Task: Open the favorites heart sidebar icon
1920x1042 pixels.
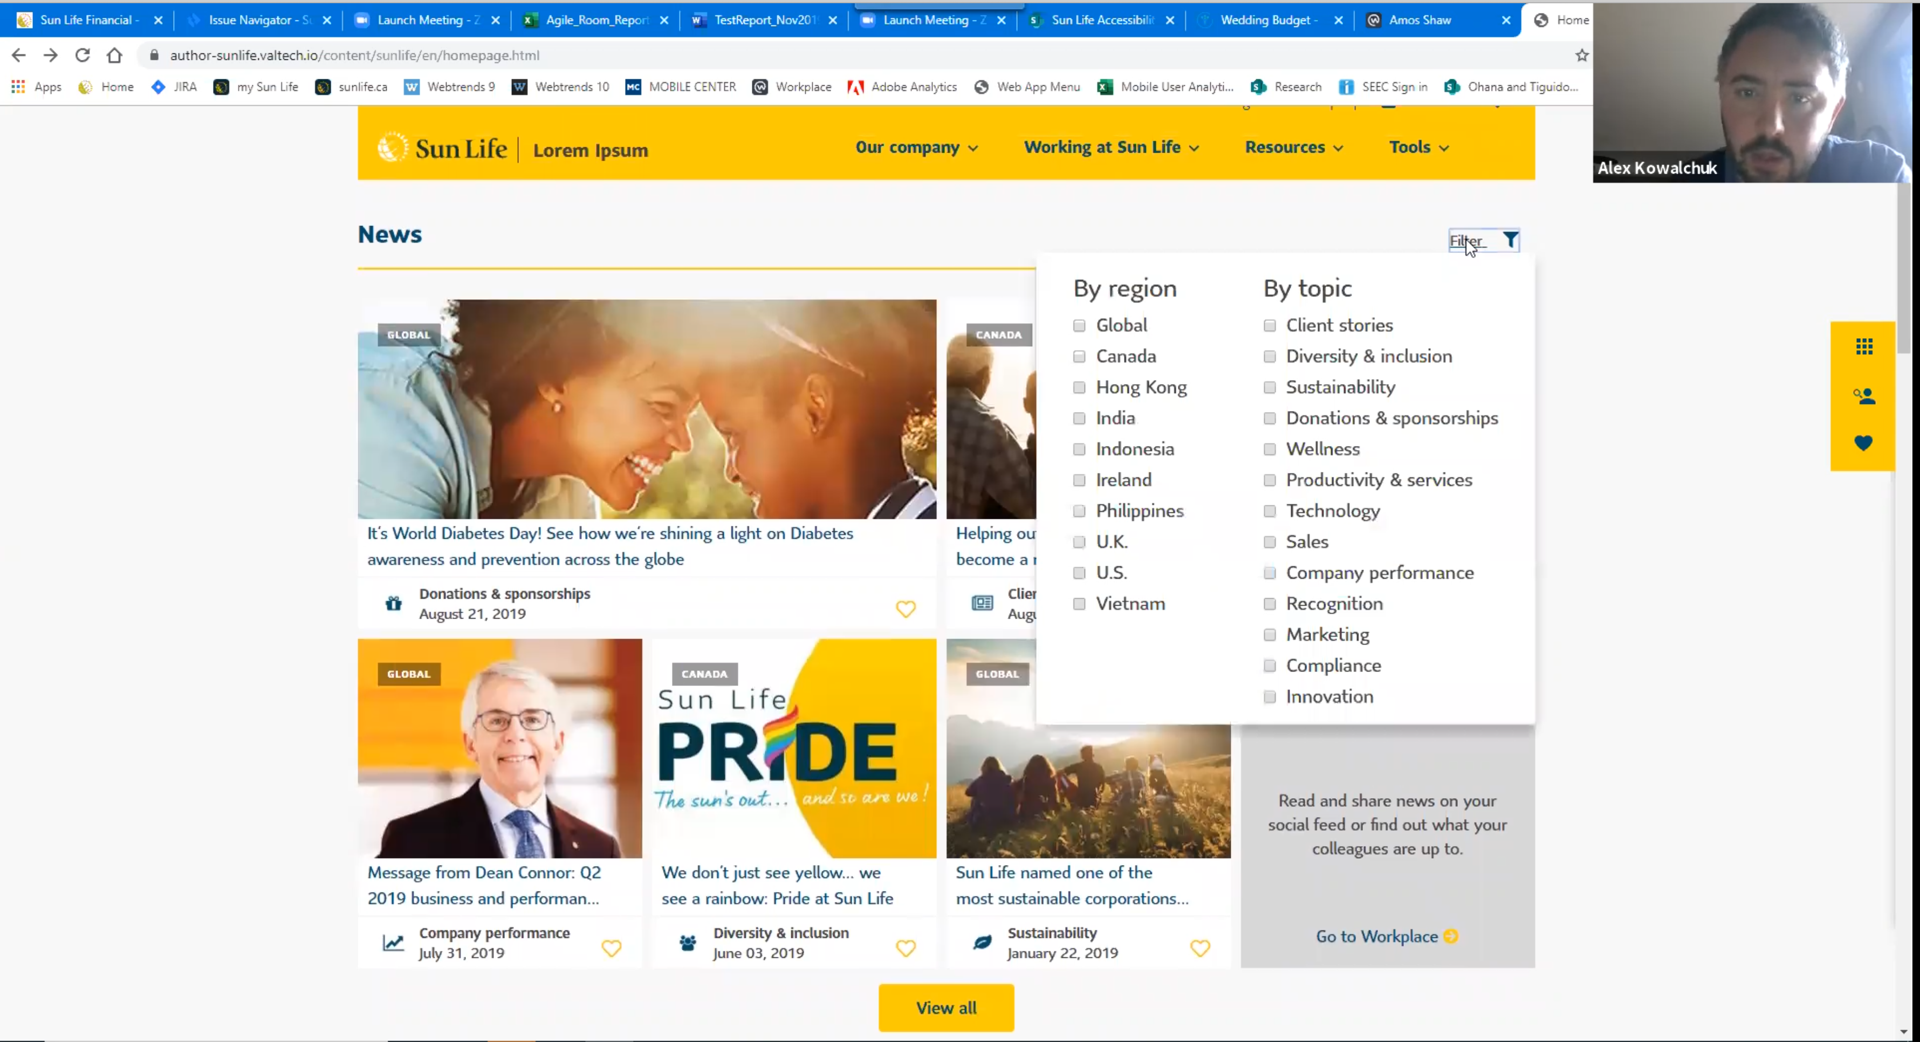Action: (1863, 443)
